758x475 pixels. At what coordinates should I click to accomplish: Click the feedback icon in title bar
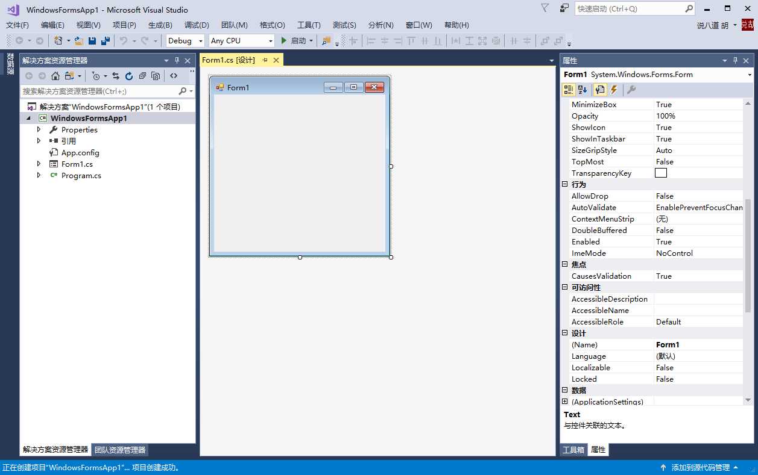(564, 8)
